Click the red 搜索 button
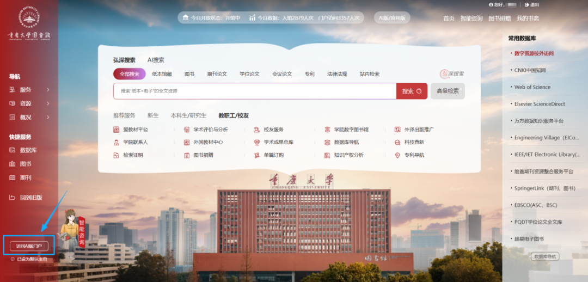The width and height of the screenshot is (588, 282). click(412, 91)
